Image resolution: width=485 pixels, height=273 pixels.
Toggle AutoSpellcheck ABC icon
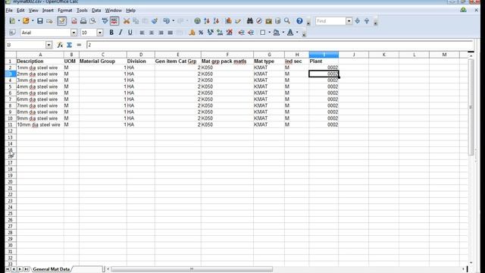[114, 21]
